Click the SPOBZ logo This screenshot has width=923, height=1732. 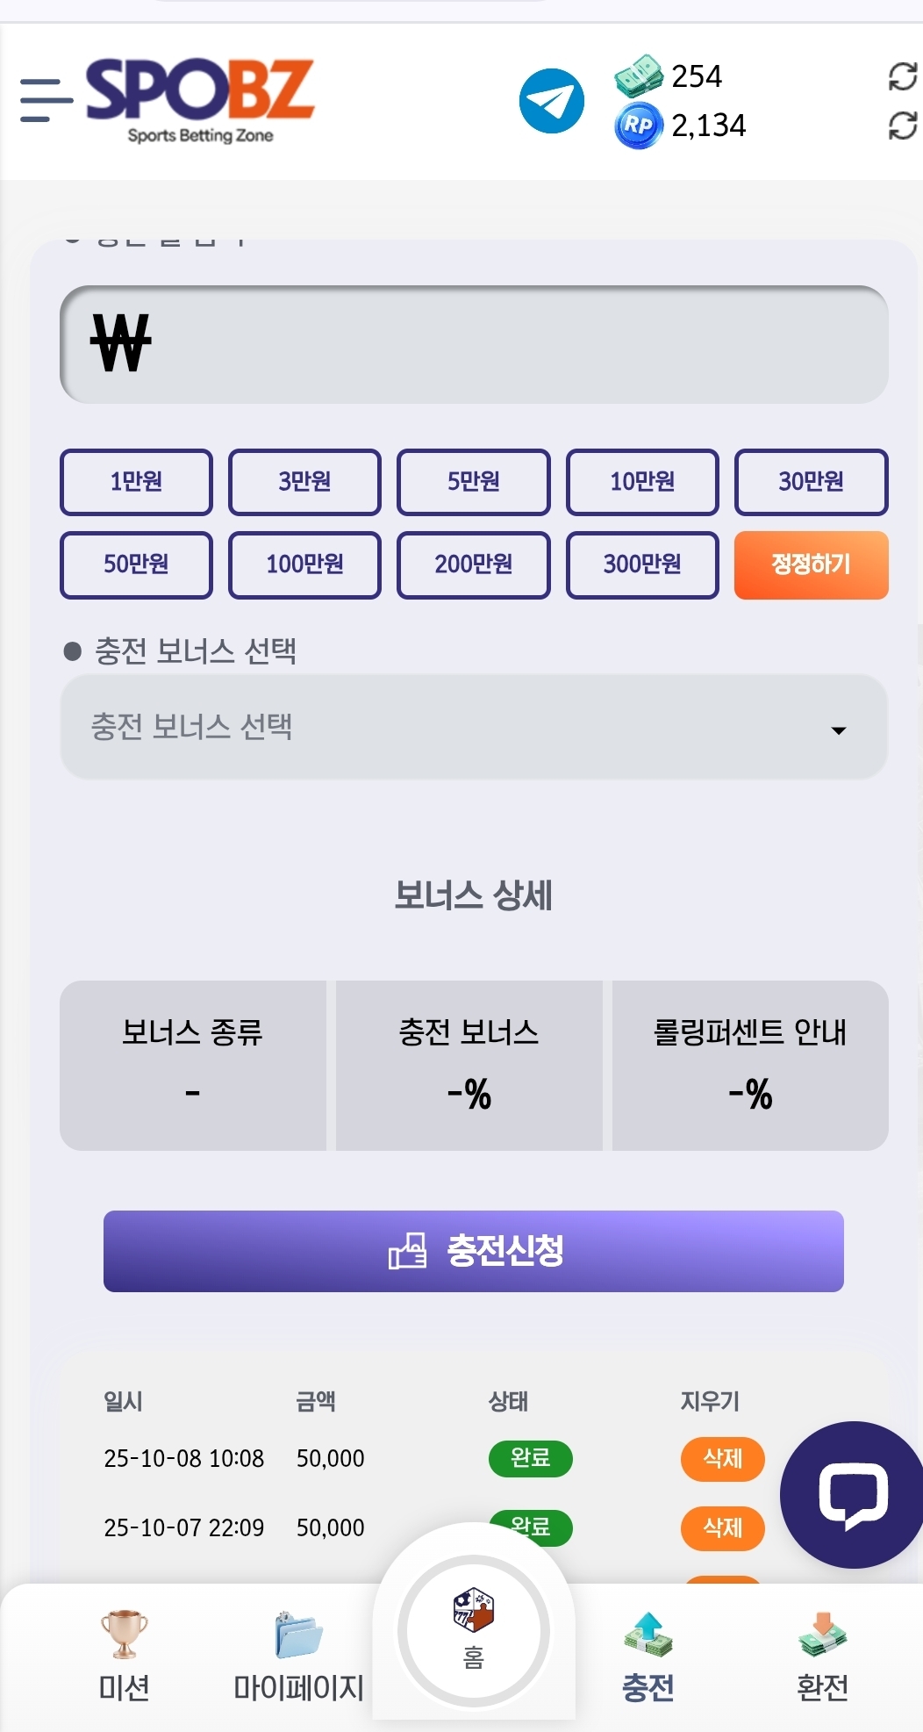point(200,98)
